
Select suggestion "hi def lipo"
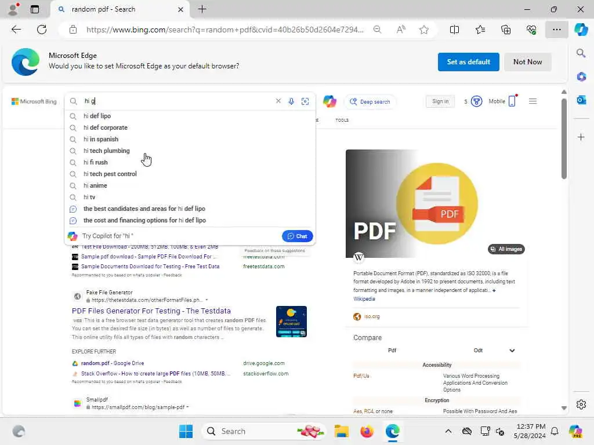pos(190,116)
